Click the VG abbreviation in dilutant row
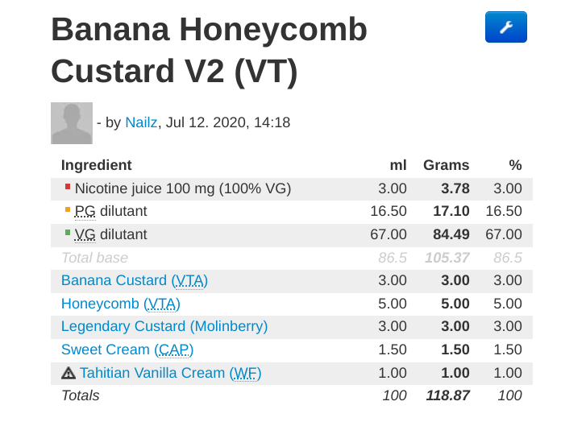The width and height of the screenshot is (586, 422). point(85,234)
